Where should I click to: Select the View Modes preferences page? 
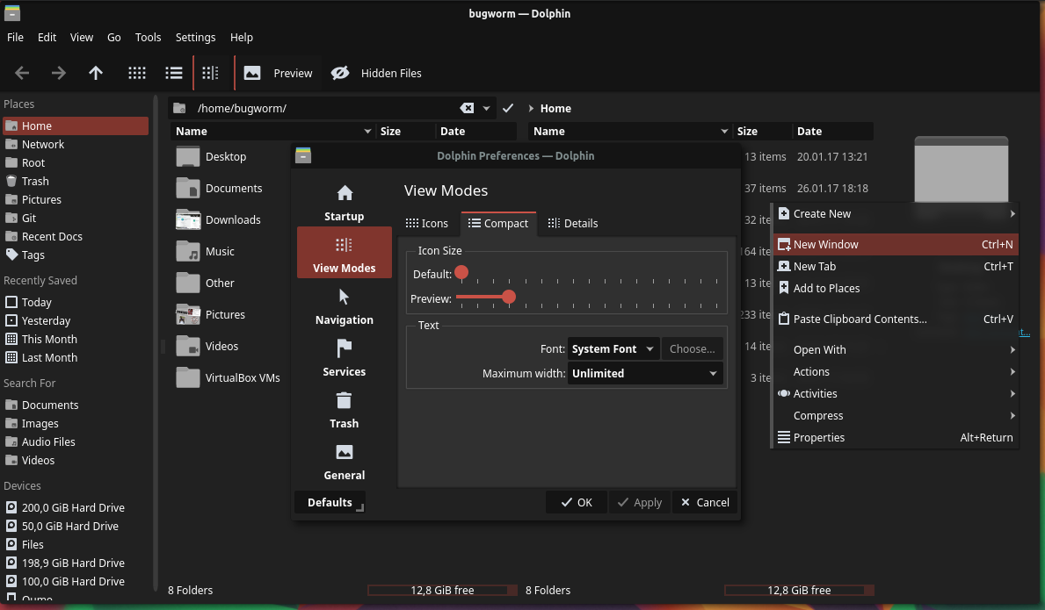tap(344, 253)
